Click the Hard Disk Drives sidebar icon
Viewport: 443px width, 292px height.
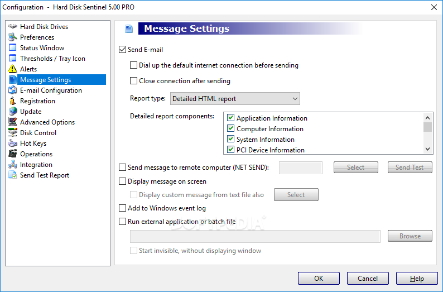[x=13, y=27]
